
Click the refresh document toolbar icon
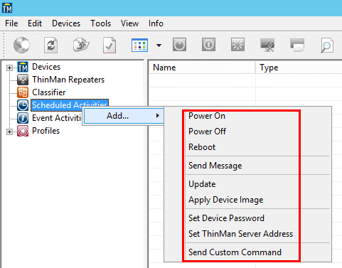click(x=50, y=45)
